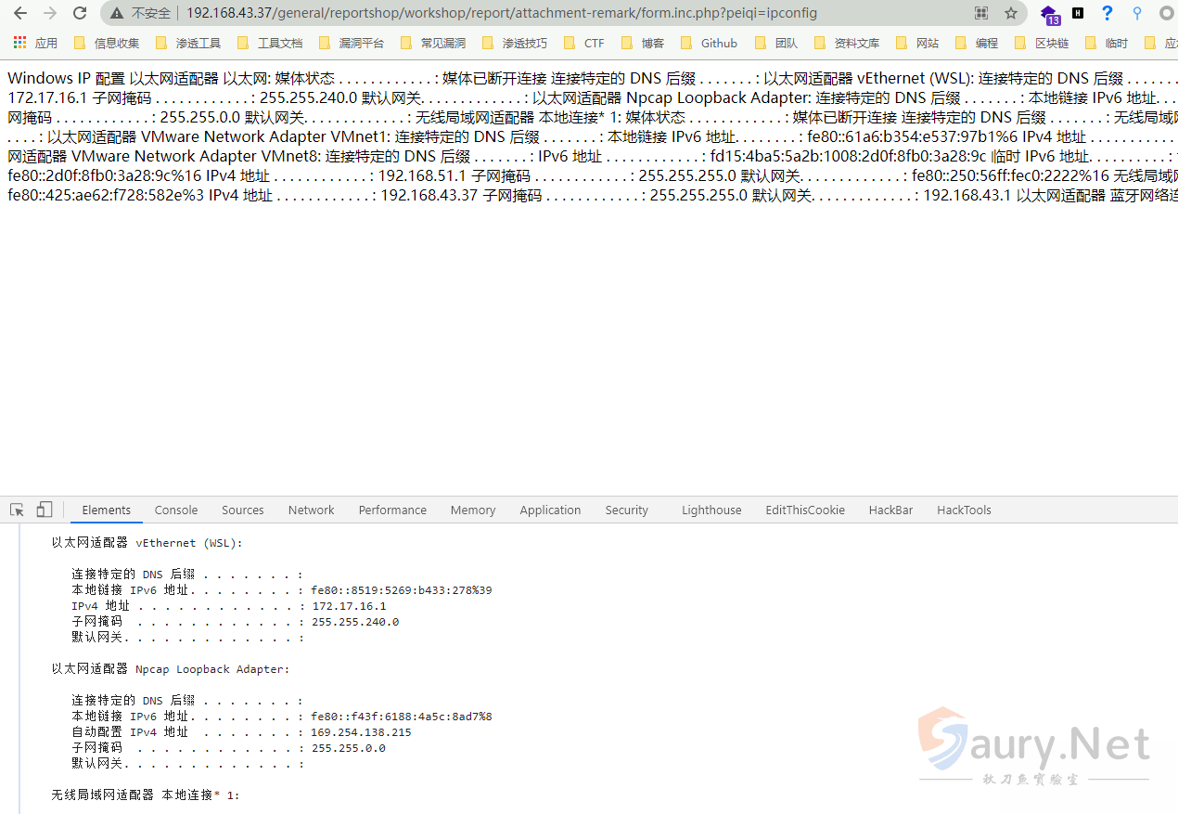Expand the CTF bookmark folder
The width and height of the screenshot is (1178, 814).
pos(584,43)
